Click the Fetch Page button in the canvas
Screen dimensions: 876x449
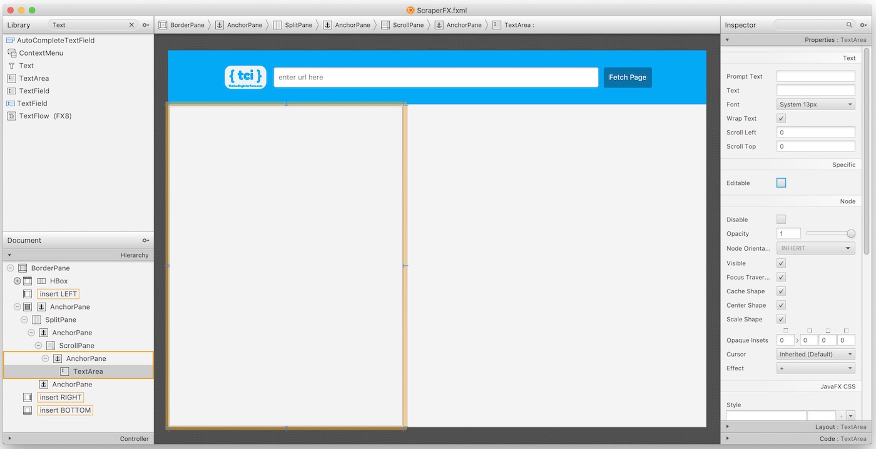coord(627,77)
